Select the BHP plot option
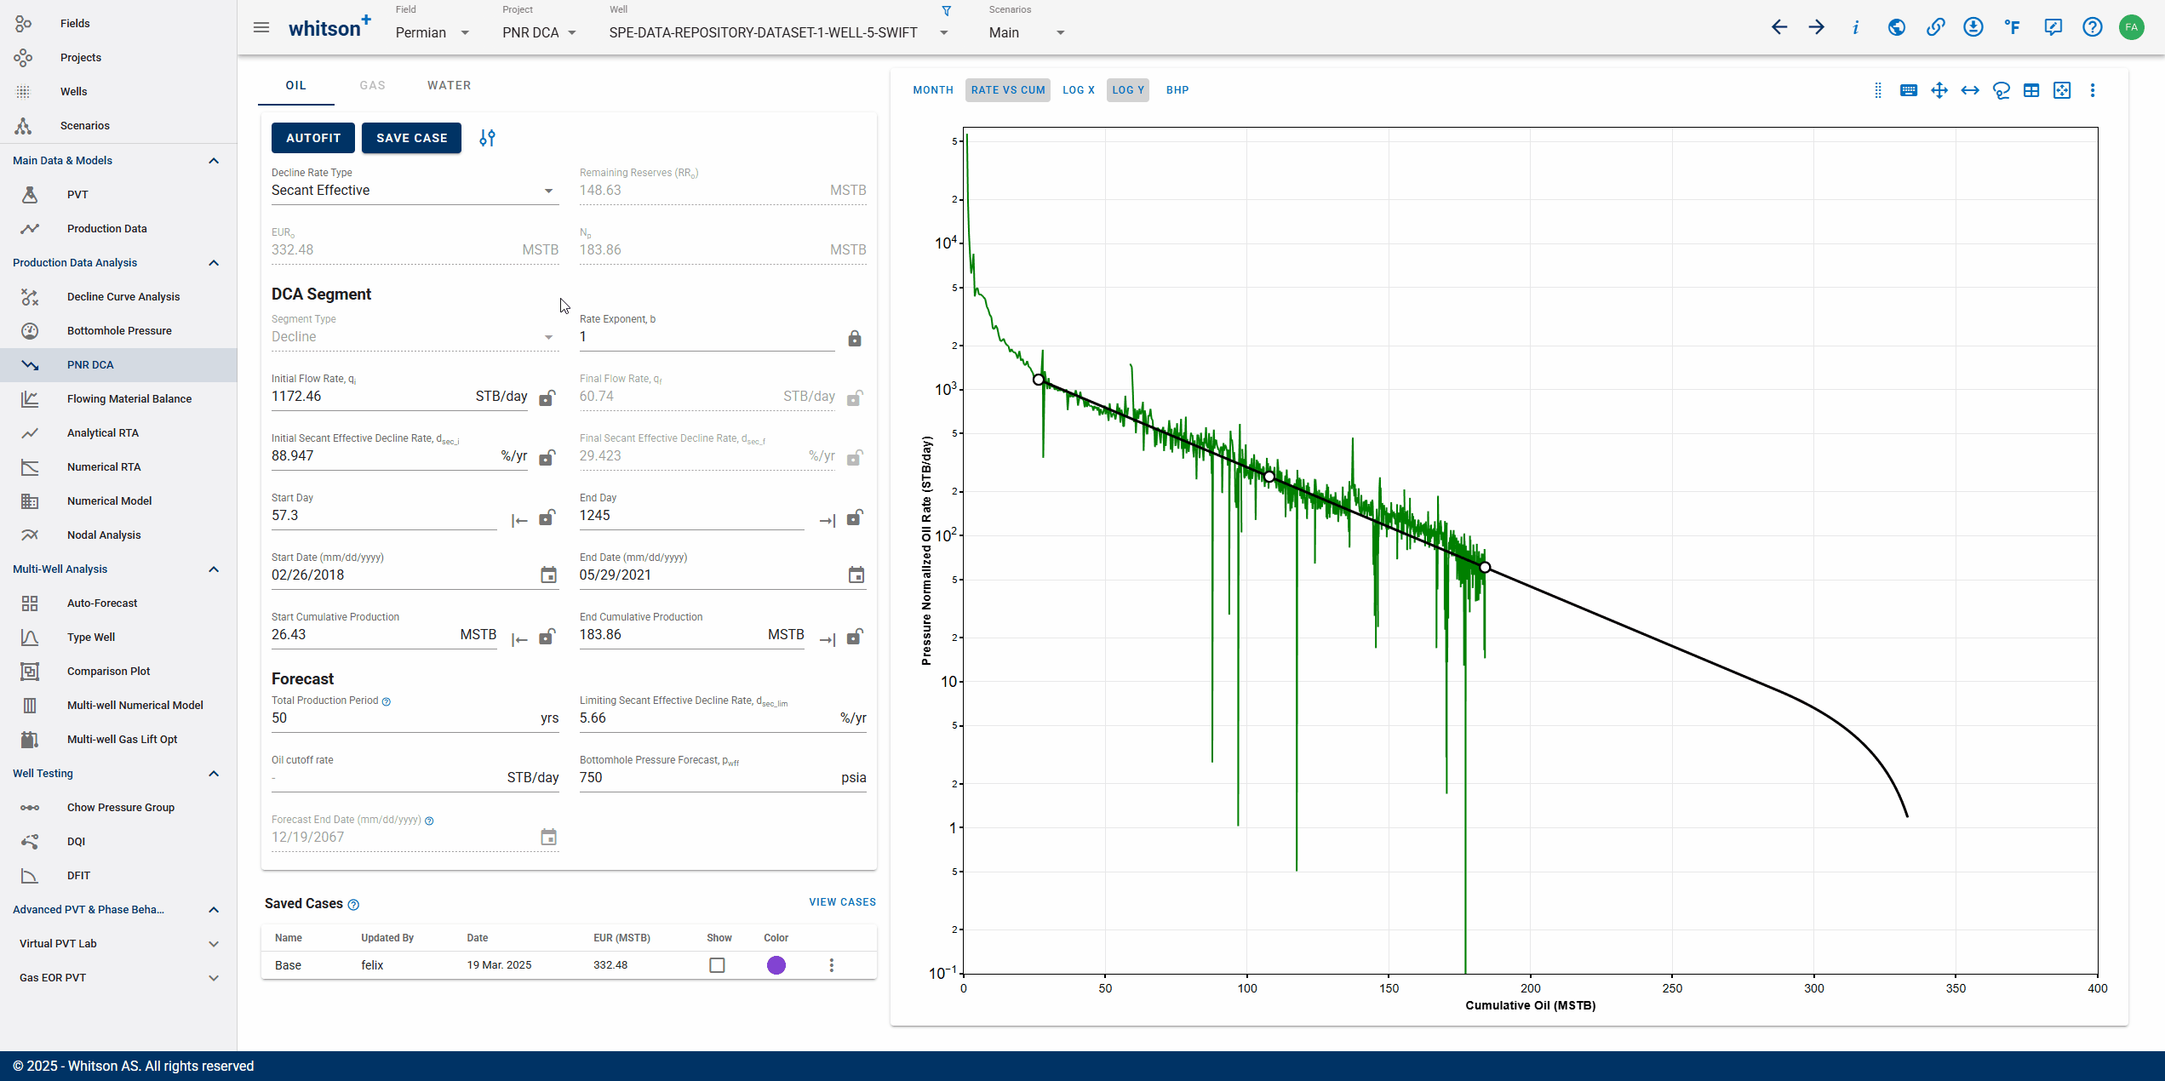Screen dimensions: 2165x1081 click(1177, 90)
